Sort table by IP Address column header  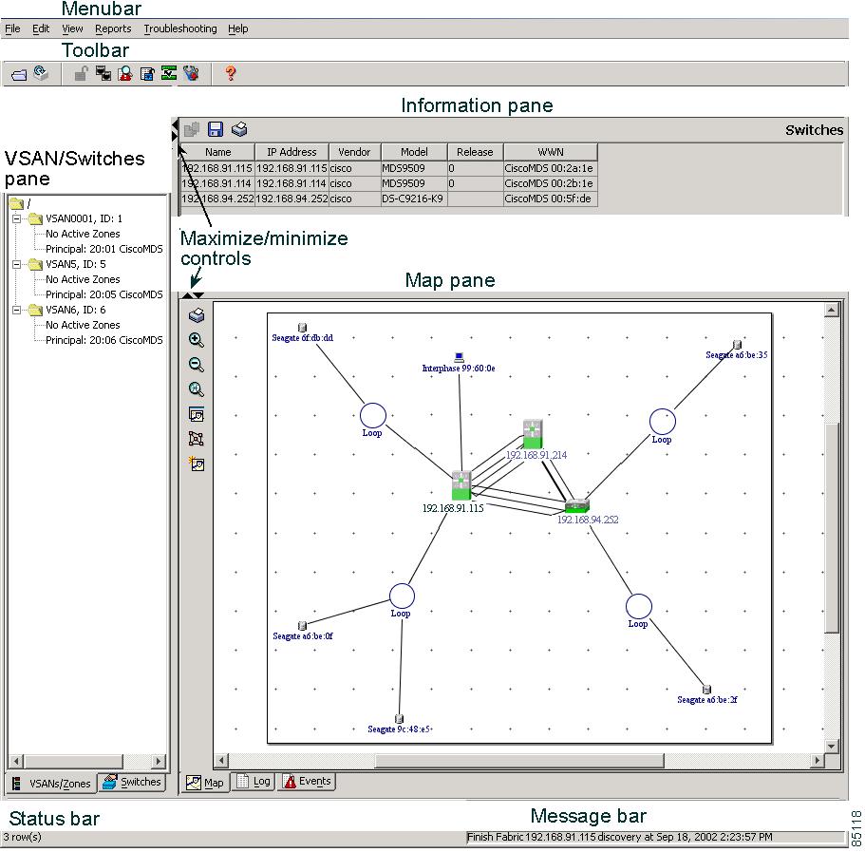tap(291, 152)
